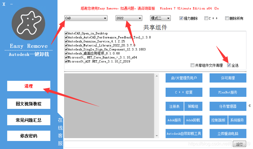Viewport: 253px width, 149px height.
Task: Open 常见问题汇总 FAQ
Action: pyautogui.click(x=29, y=120)
